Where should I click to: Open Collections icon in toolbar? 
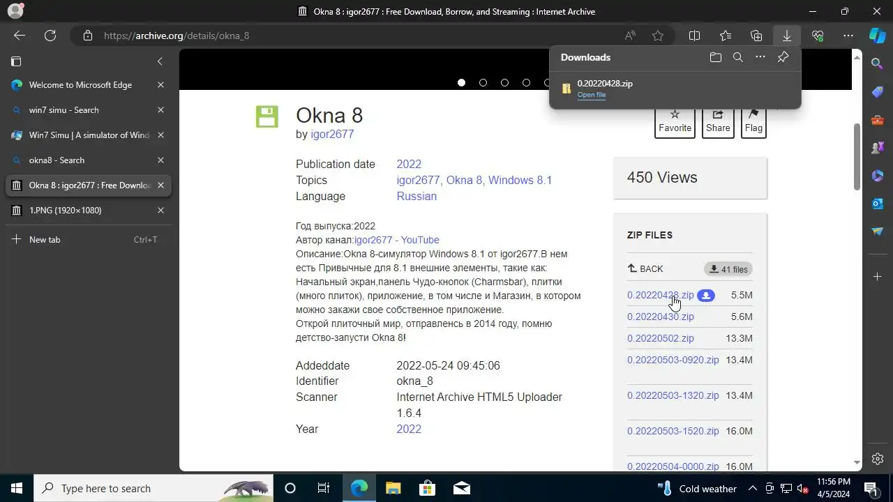(x=756, y=36)
